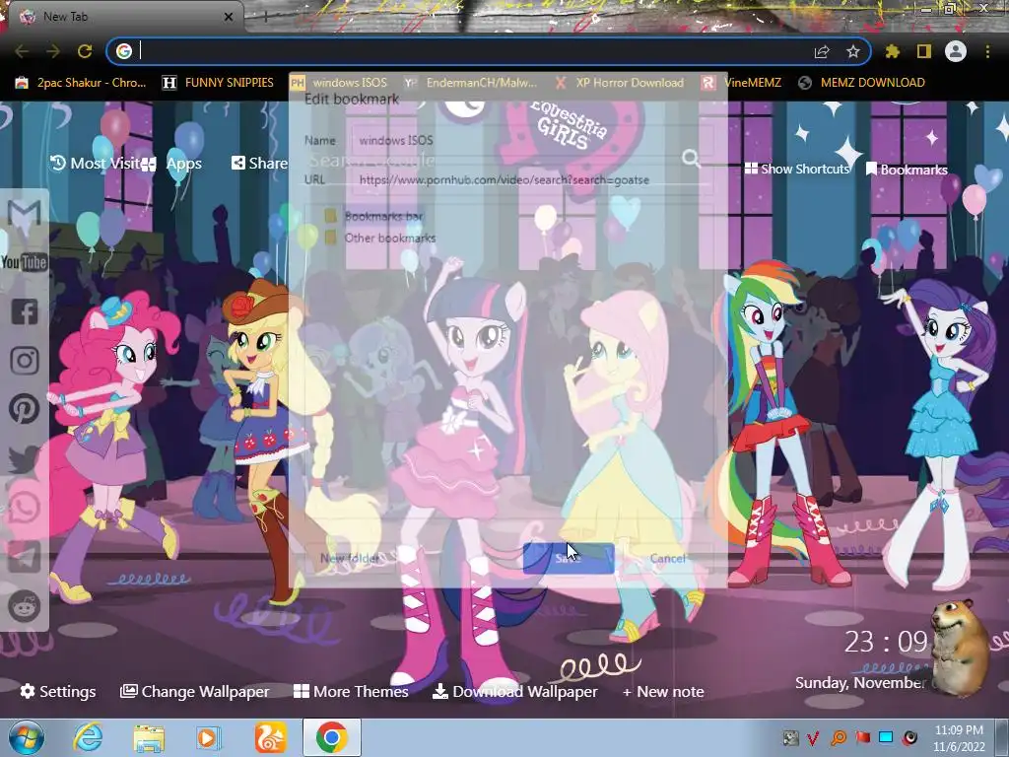This screenshot has width=1009, height=757.
Task: Open the Twitter bird sidebar icon
Action: (x=25, y=459)
